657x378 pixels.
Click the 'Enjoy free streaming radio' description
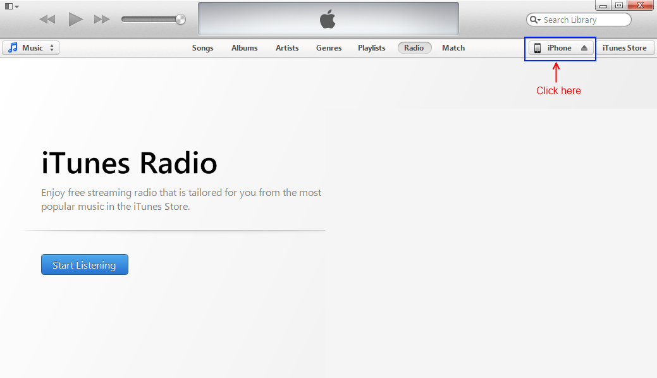click(181, 200)
